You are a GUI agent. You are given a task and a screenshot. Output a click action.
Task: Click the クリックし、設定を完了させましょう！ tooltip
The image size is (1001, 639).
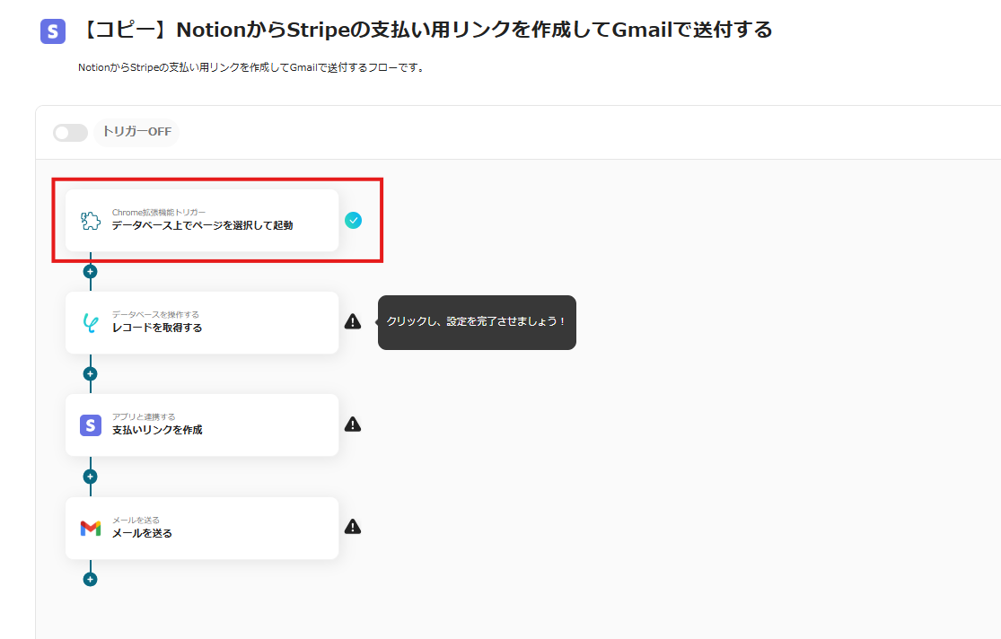click(477, 321)
